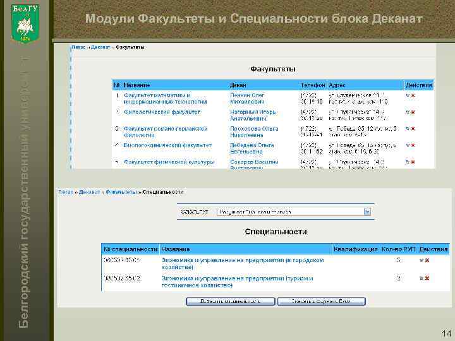This screenshot has width=455, height=341.
Task: Open the Факультет dropdown arrow
Action: [367, 212]
